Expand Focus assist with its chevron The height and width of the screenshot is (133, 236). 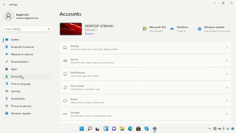(x=227, y=87)
